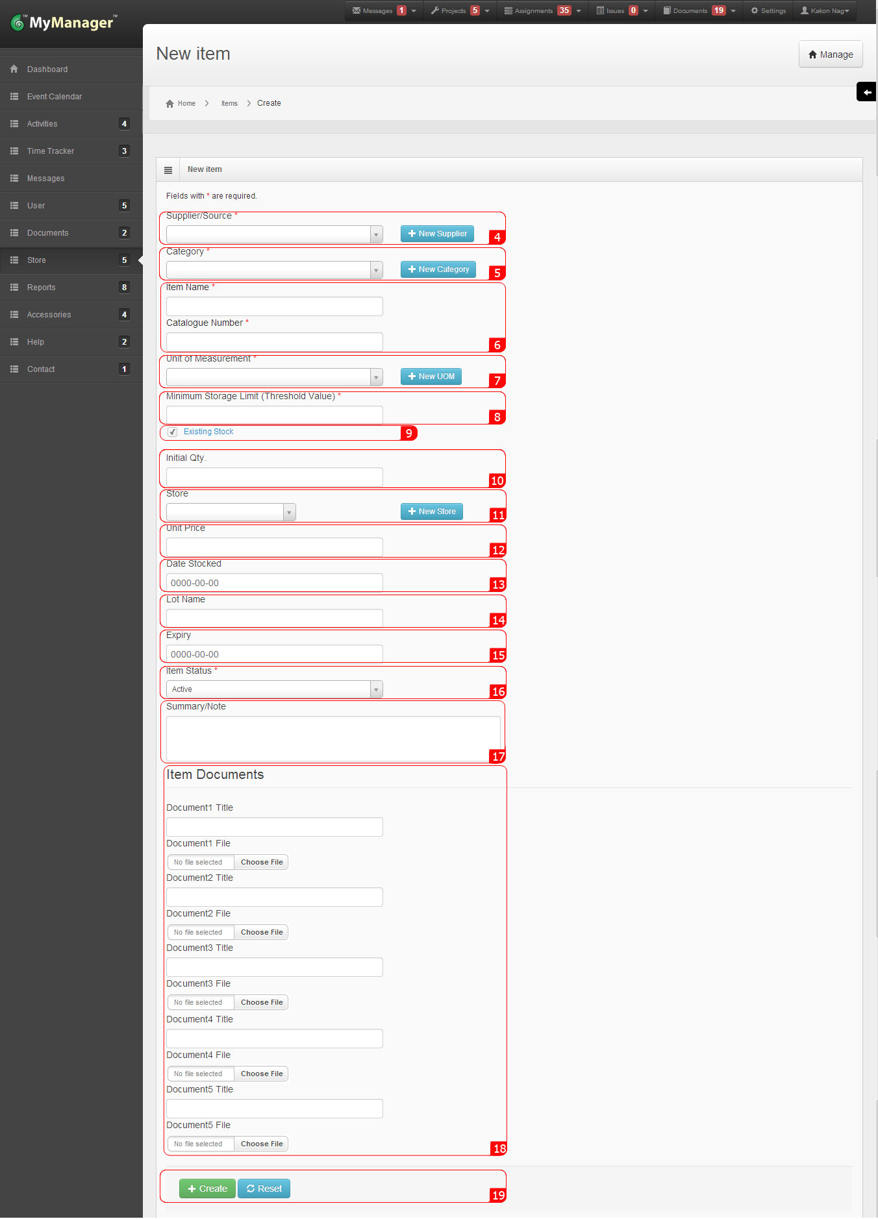Open Store in the sidebar menu

click(71, 260)
